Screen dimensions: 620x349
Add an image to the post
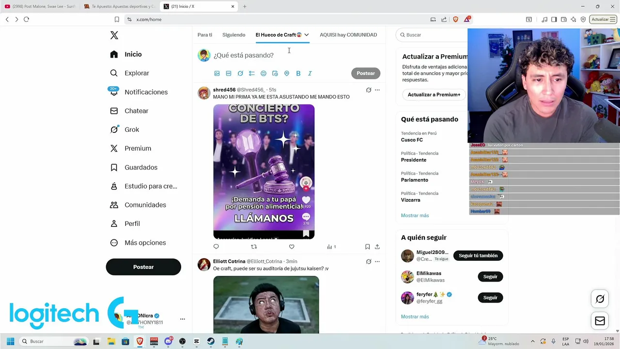(217, 73)
